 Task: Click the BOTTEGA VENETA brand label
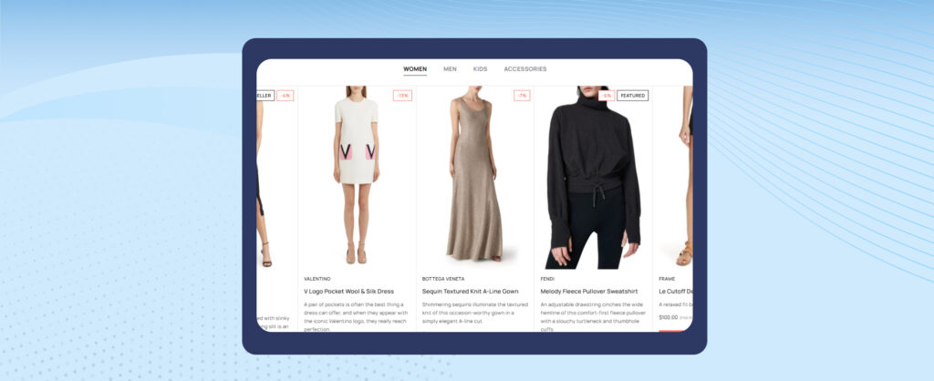pos(443,279)
